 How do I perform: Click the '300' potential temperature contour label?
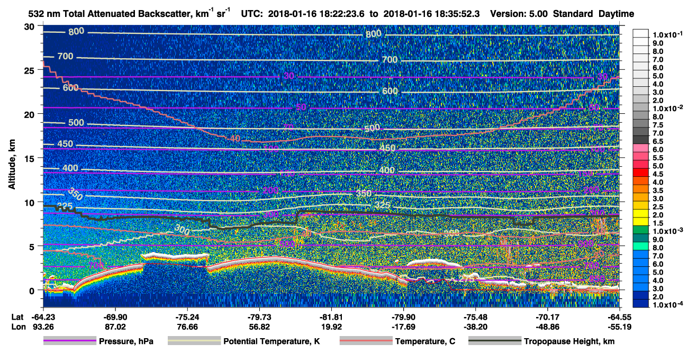point(182,231)
